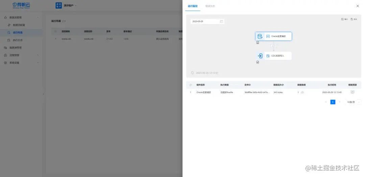365x177 pixels.
Task: Collapse the 数据流管理 sidebar group
Action: [21, 18]
